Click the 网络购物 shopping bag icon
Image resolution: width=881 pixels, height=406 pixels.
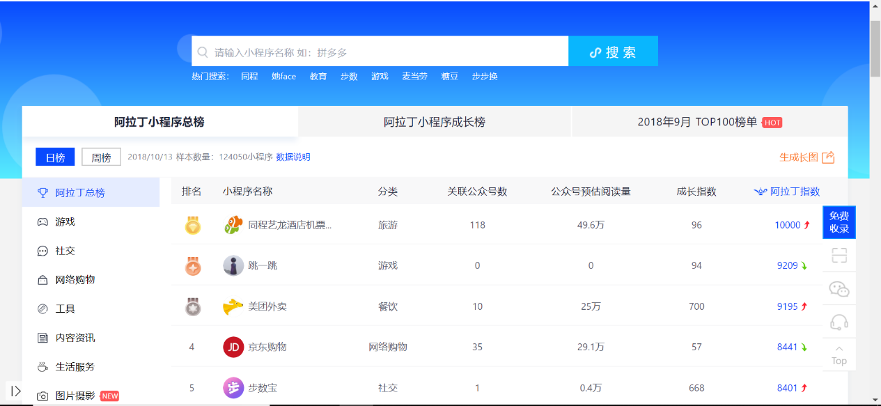pyautogui.click(x=42, y=279)
